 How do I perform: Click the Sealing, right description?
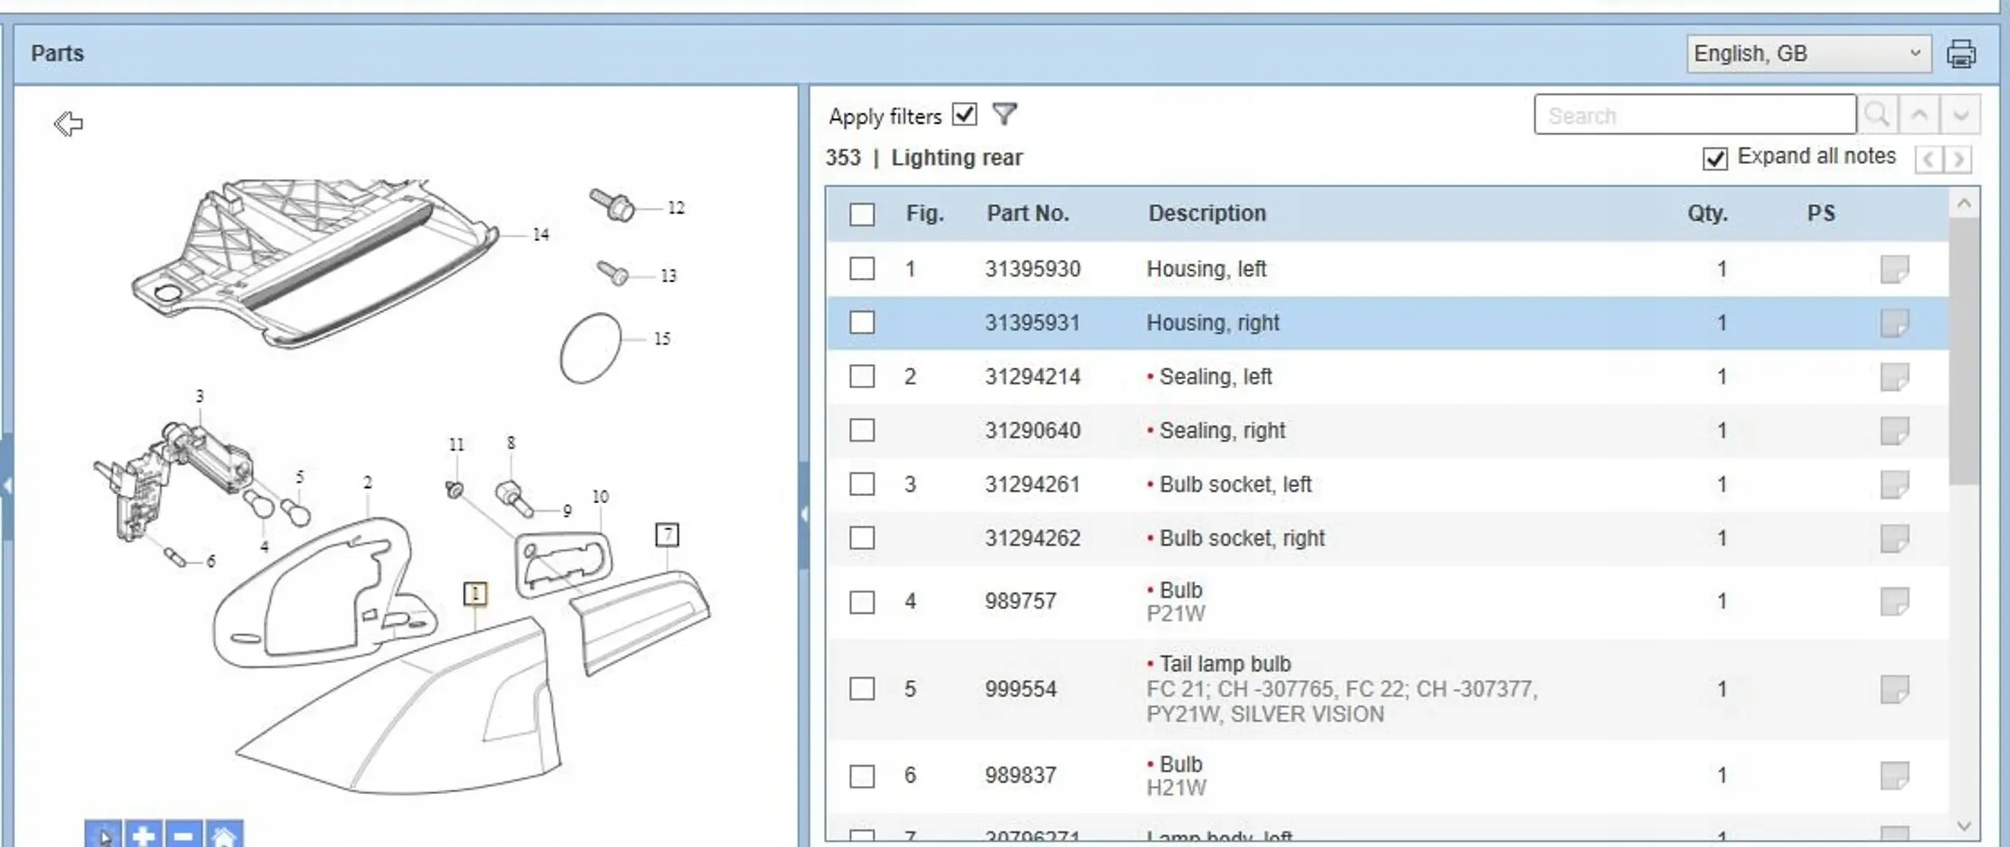click(1222, 431)
